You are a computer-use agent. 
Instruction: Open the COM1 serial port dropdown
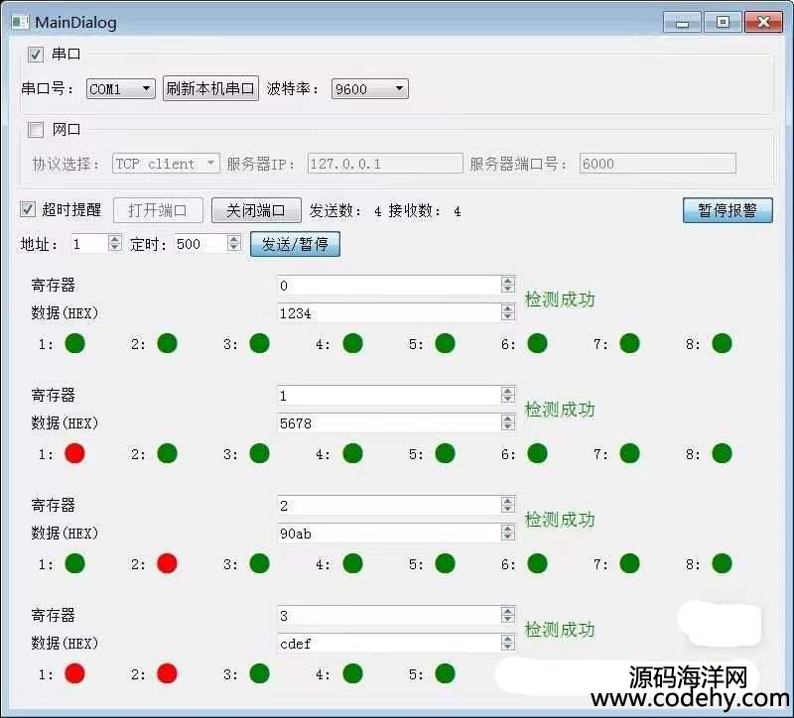[120, 89]
